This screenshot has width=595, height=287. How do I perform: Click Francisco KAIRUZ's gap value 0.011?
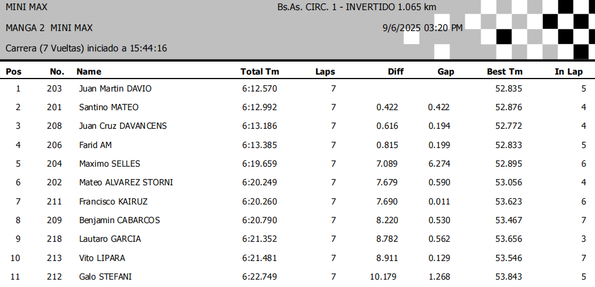tap(439, 202)
